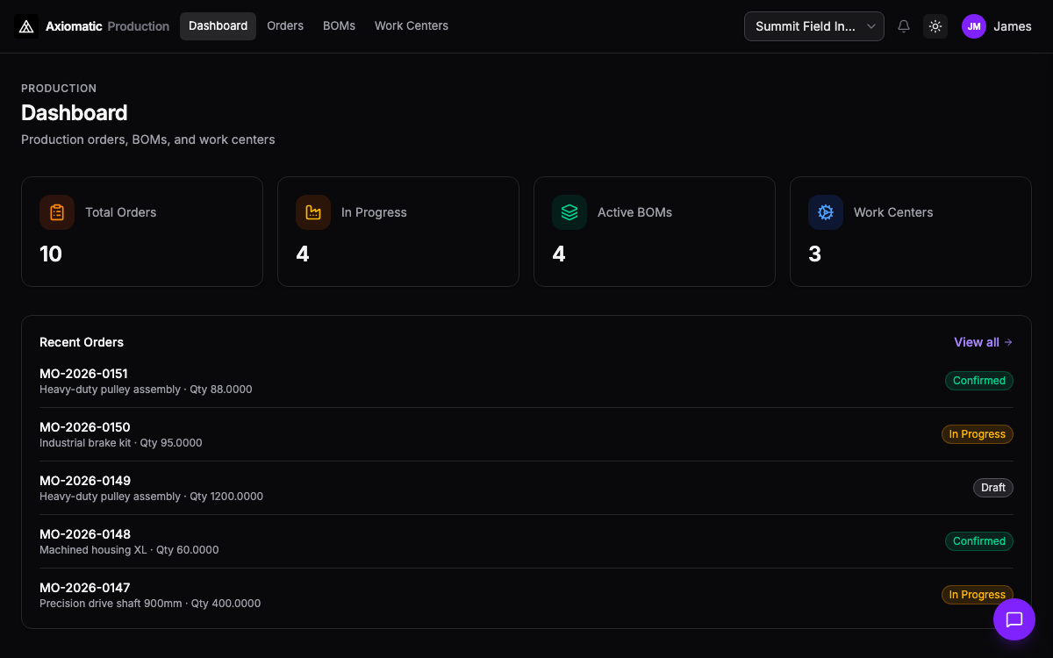This screenshot has width=1053, height=658.
Task: Open the chat bubble widget
Action: [1014, 619]
